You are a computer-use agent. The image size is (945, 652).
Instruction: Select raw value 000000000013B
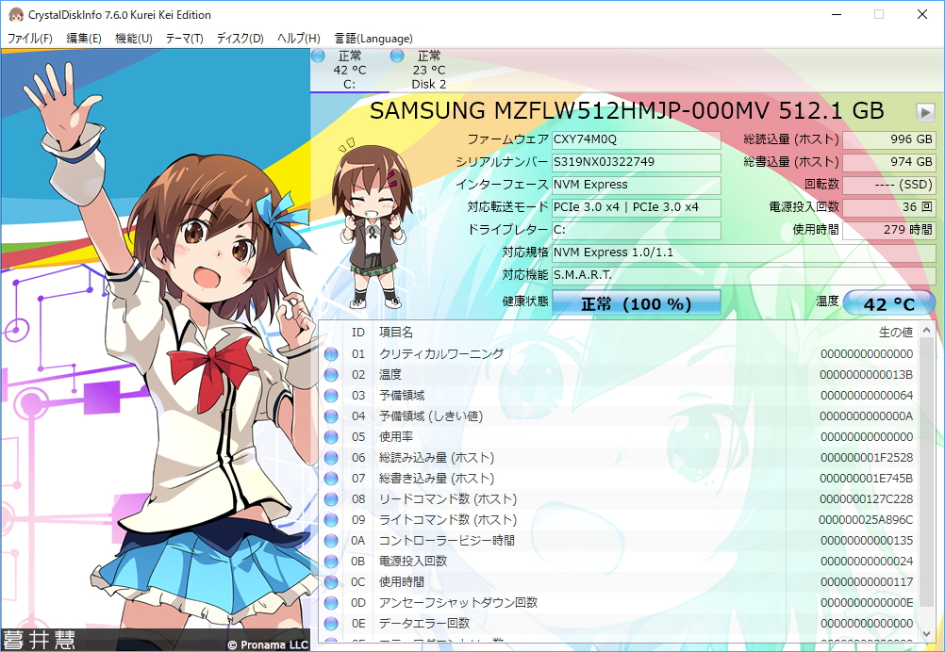866,375
